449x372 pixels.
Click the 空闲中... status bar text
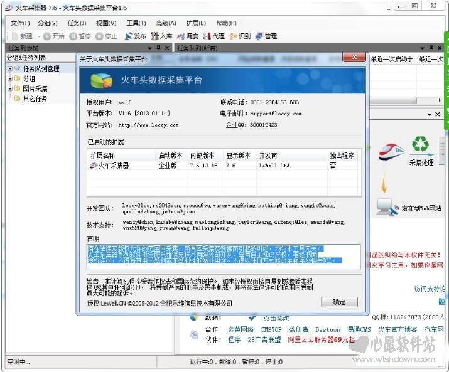coord(18,362)
